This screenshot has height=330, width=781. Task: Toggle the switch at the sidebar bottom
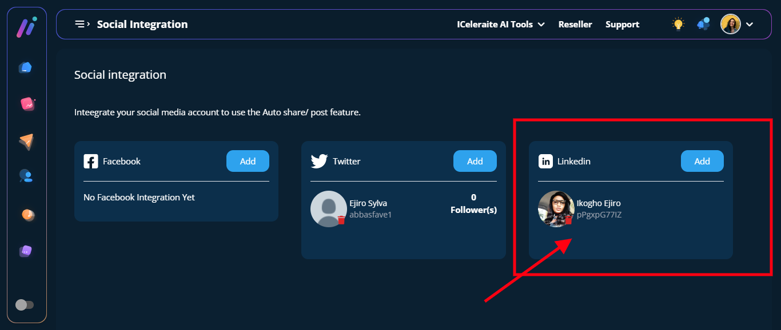pyautogui.click(x=25, y=305)
